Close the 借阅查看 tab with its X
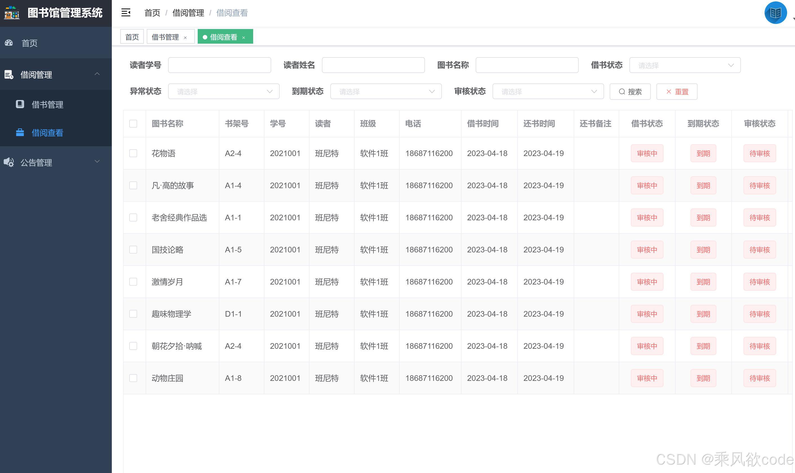The image size is (795, 473). [x=243, y=38]
